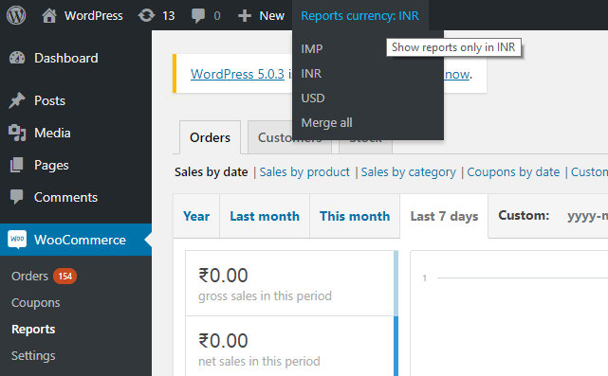Open WooCommerce Coupons submenu
Screen dimensions: 608x376
36,303
